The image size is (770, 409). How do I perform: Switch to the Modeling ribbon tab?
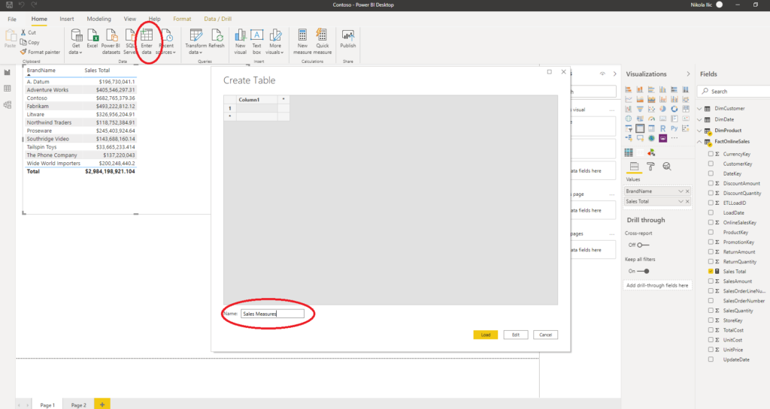click(99, 19)
